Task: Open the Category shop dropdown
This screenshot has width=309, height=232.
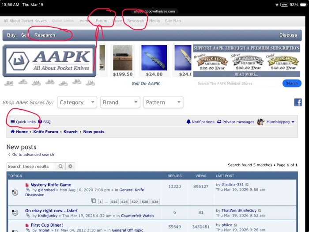Action: (77, 102)
